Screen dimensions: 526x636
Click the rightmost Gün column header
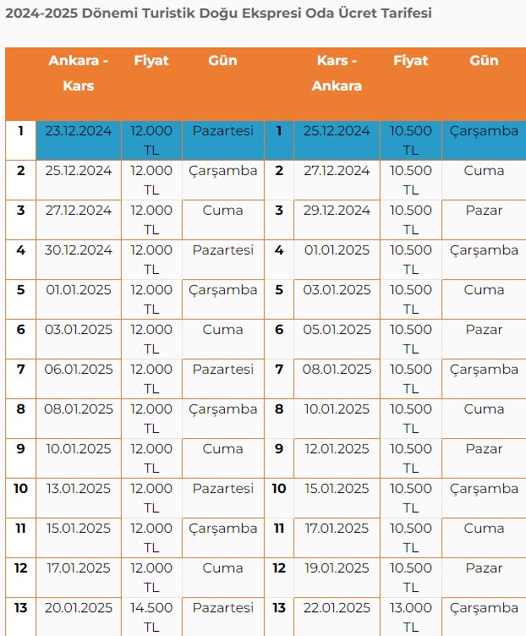[x=484, y=60]
